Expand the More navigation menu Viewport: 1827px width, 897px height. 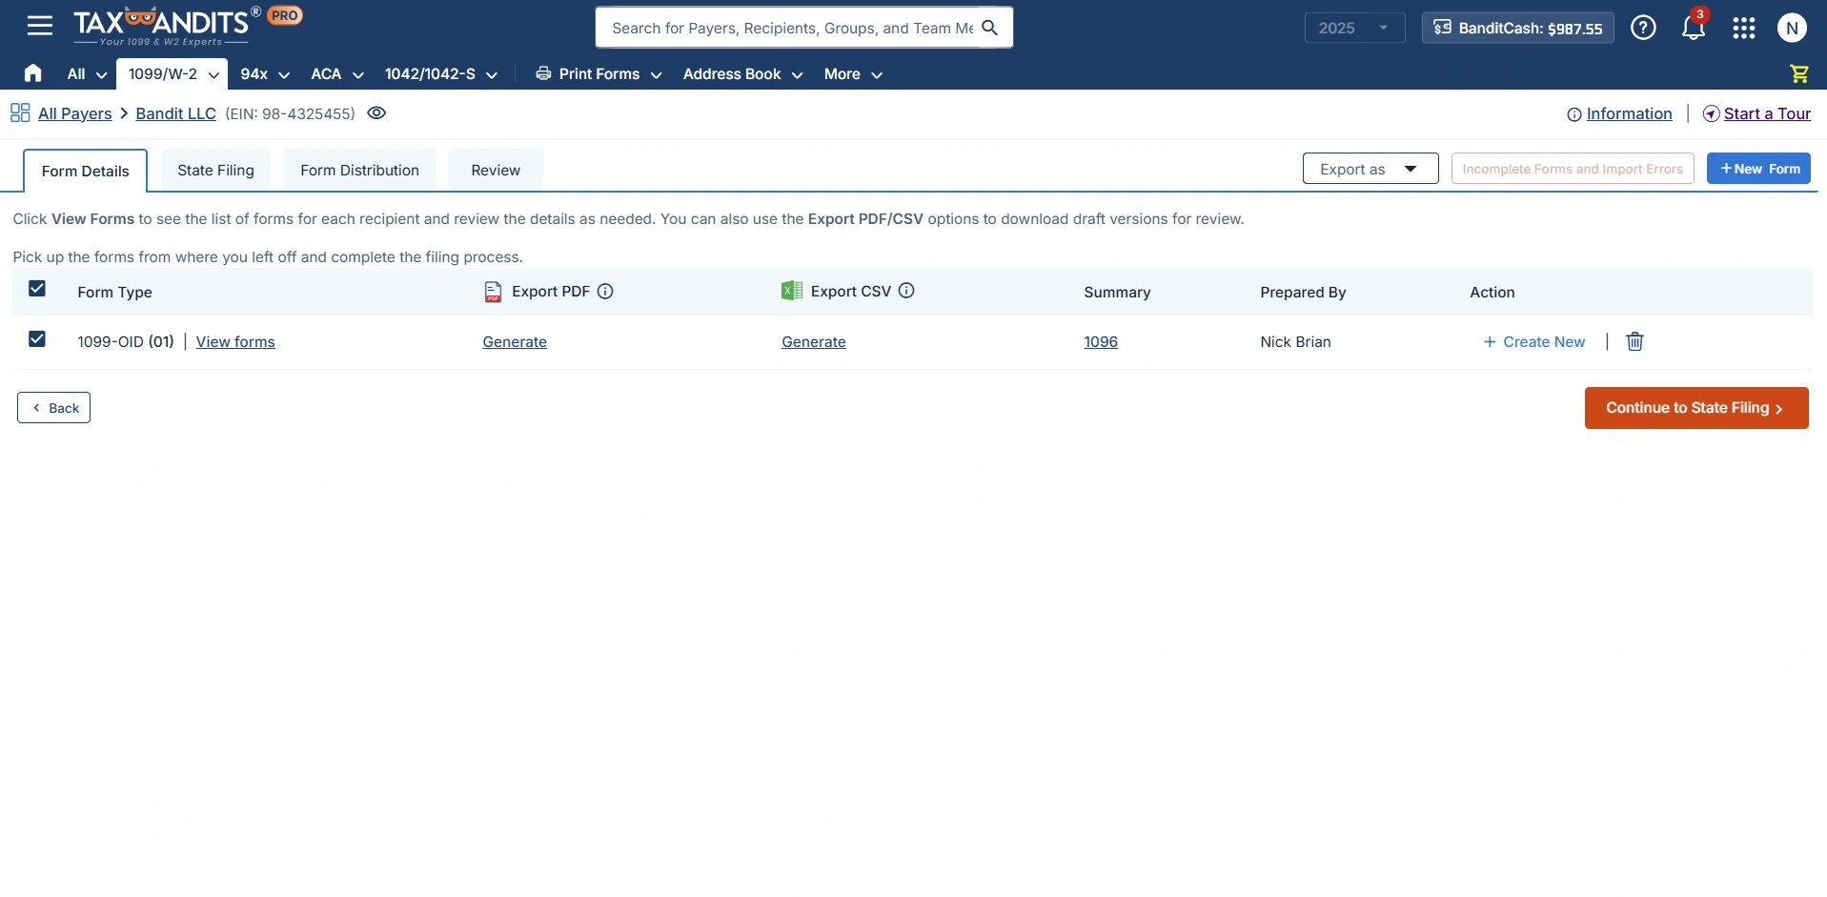852,73
